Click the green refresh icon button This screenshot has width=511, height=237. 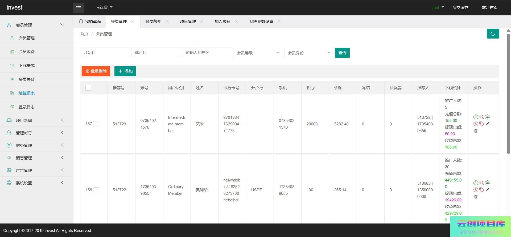click(x=493, y=34)
